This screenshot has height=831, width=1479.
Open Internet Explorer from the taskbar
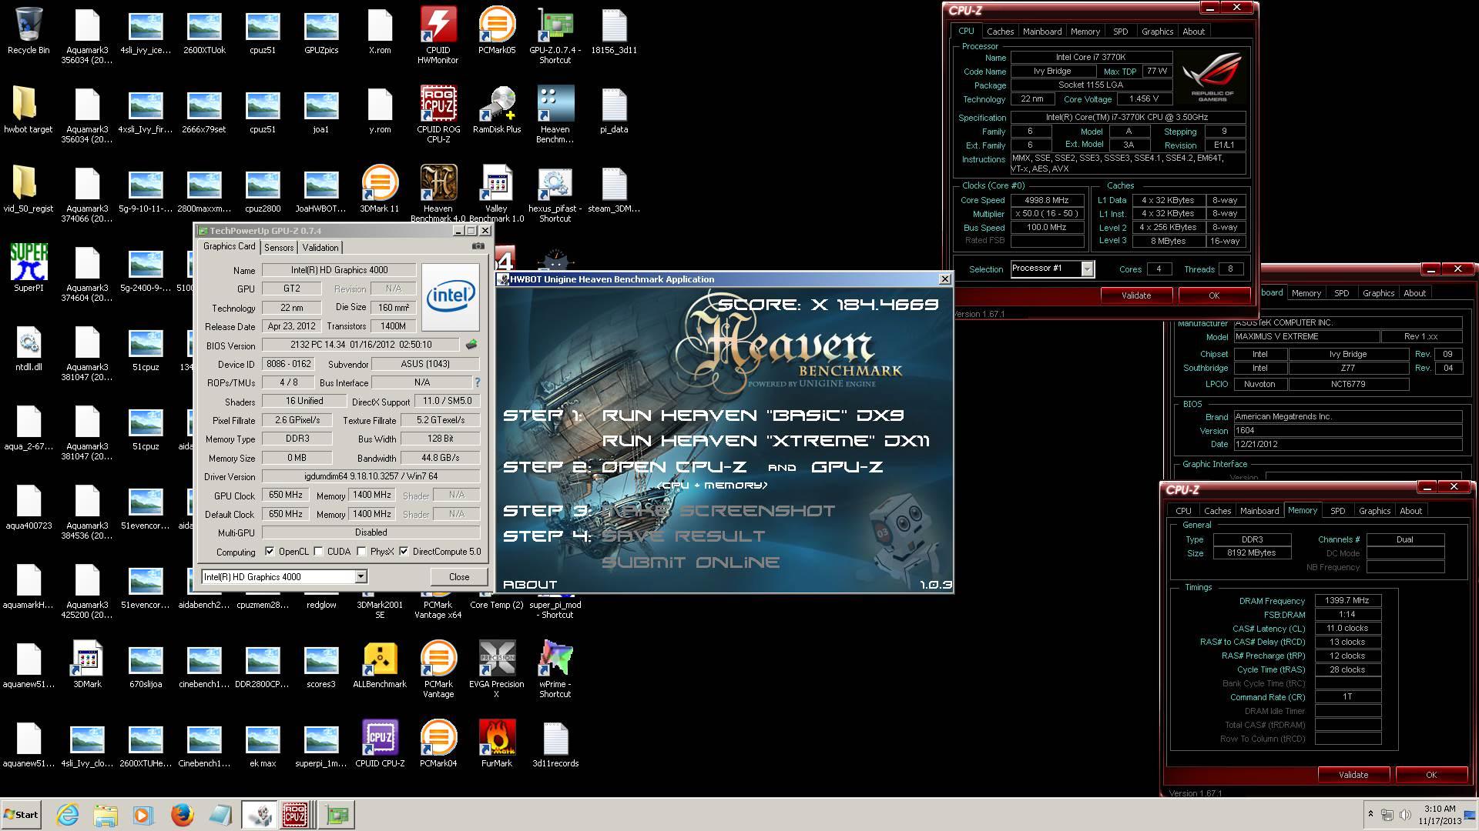point(68,815)
